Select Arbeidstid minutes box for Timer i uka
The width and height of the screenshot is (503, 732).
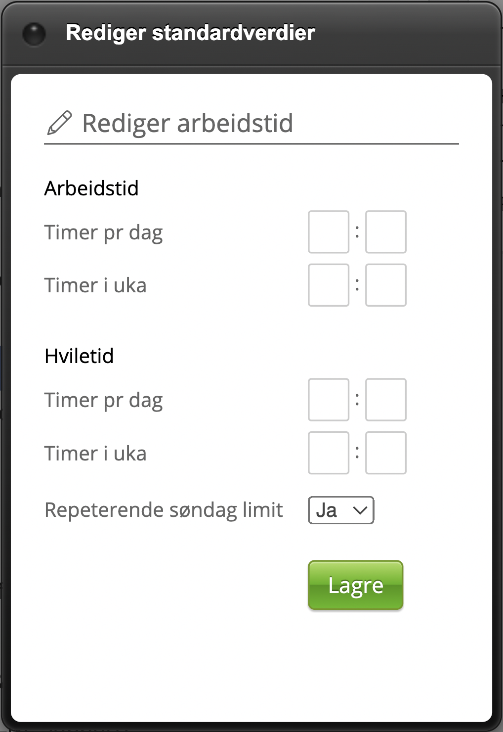pyautogui.click(x=386, y=285)
